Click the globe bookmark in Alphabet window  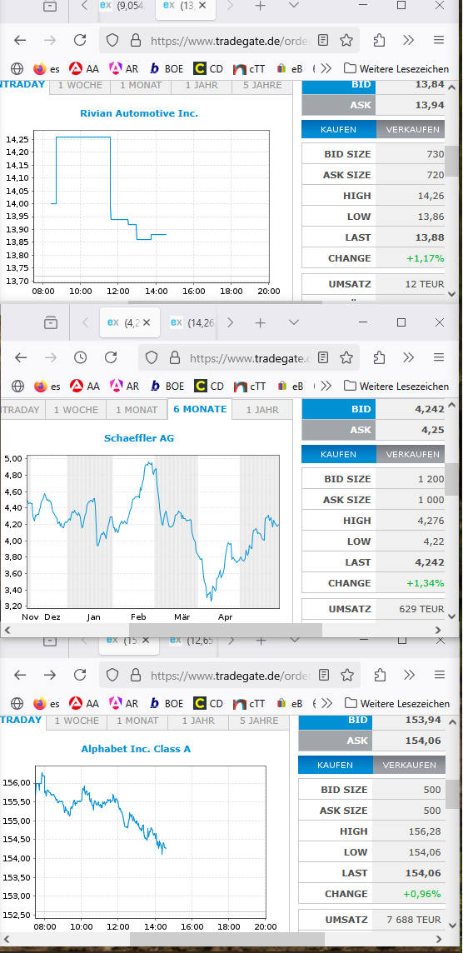click(17, 703)
